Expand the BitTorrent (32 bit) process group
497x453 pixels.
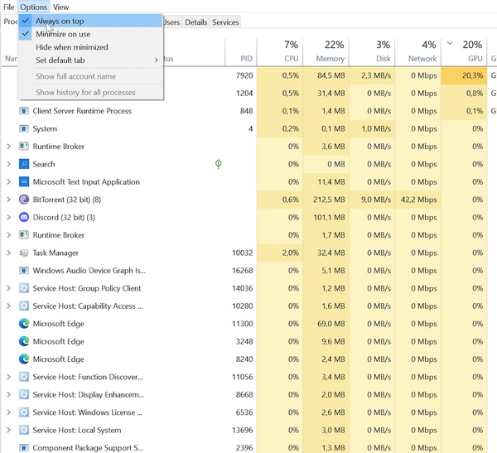(8, 200)
